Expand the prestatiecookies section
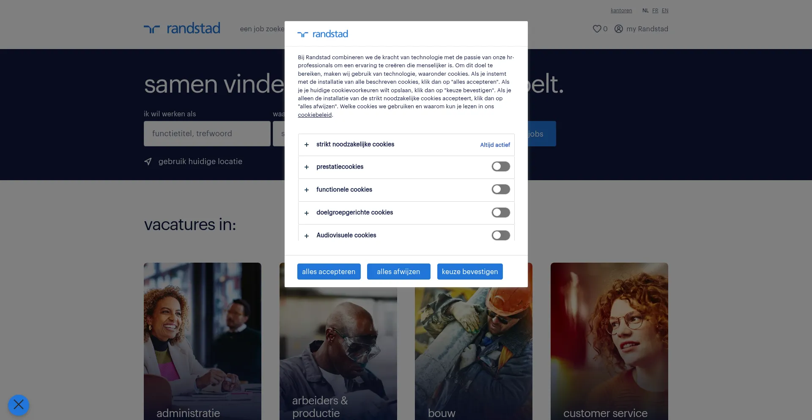The height and width of the screenshot is (420, 812). 307,167
